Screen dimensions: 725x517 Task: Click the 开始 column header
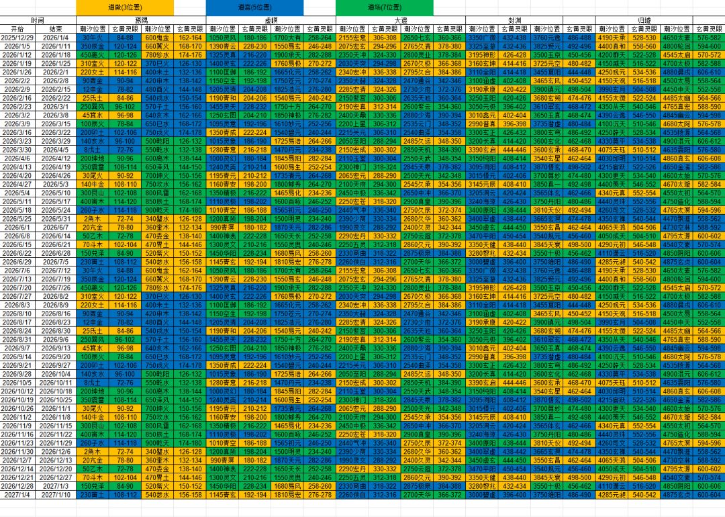coord(17,29)
